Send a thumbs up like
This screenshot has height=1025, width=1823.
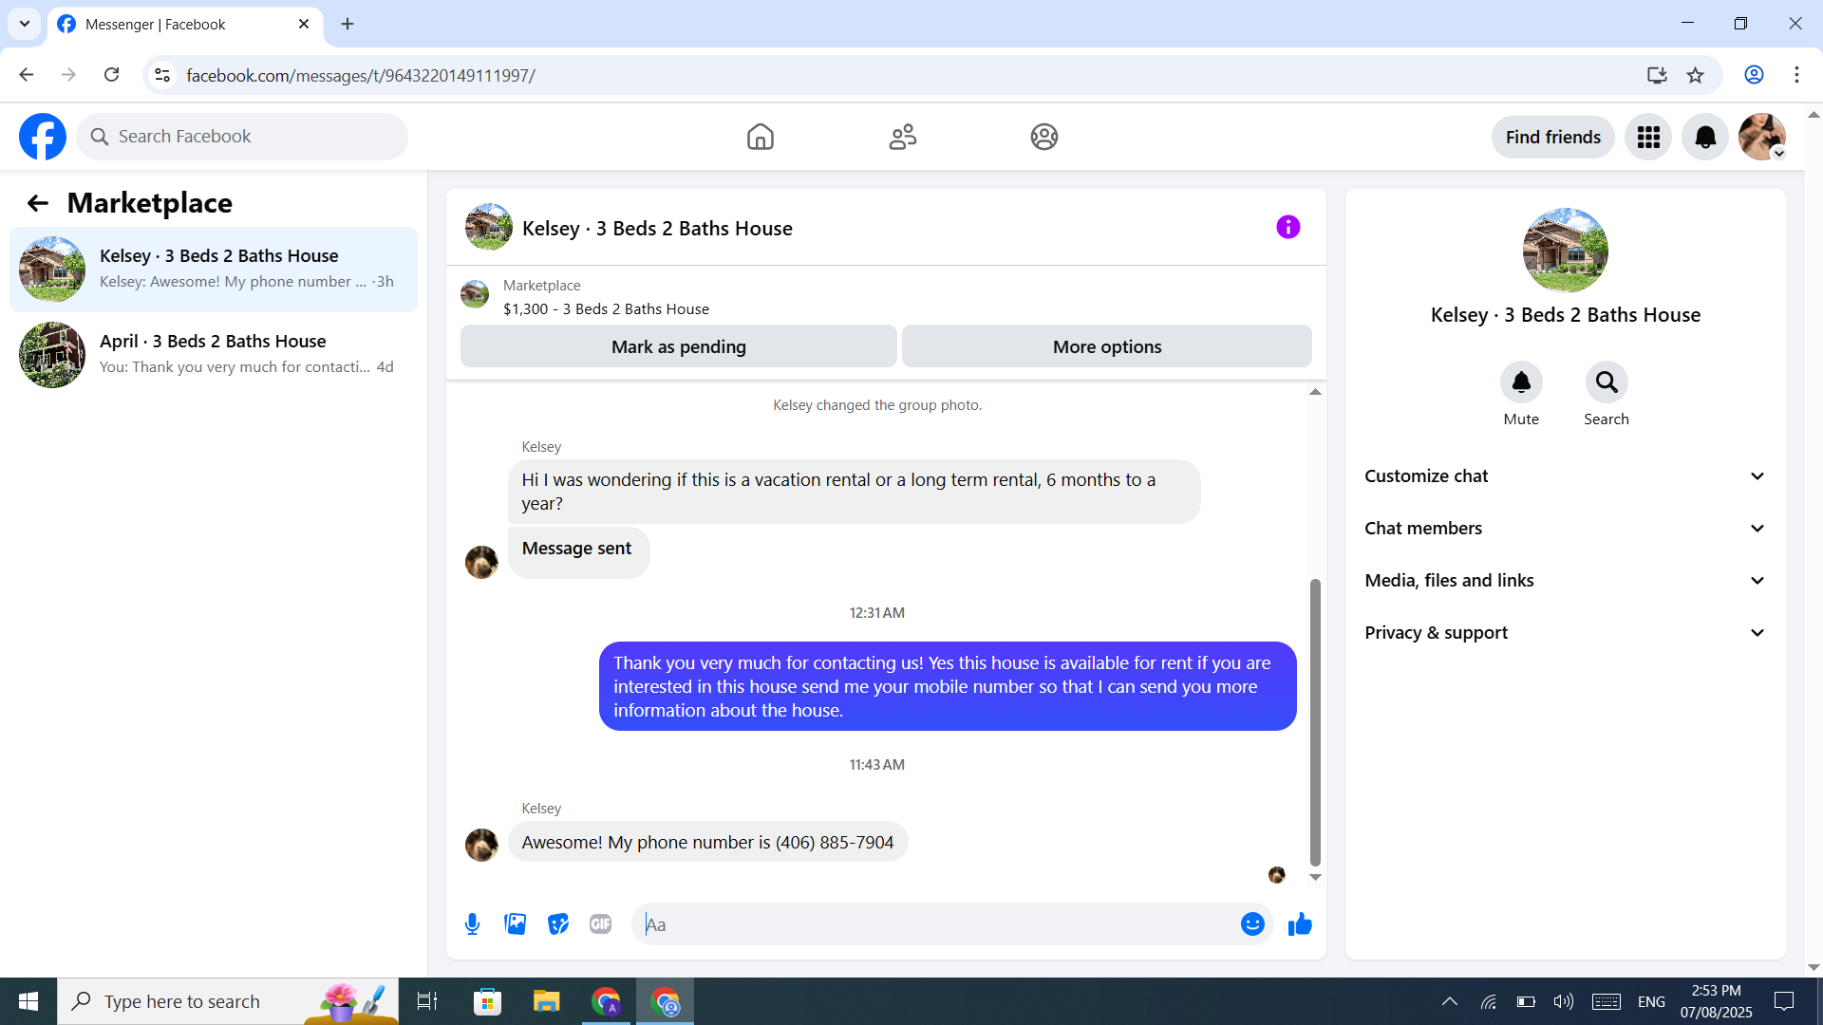point(1300,923)
